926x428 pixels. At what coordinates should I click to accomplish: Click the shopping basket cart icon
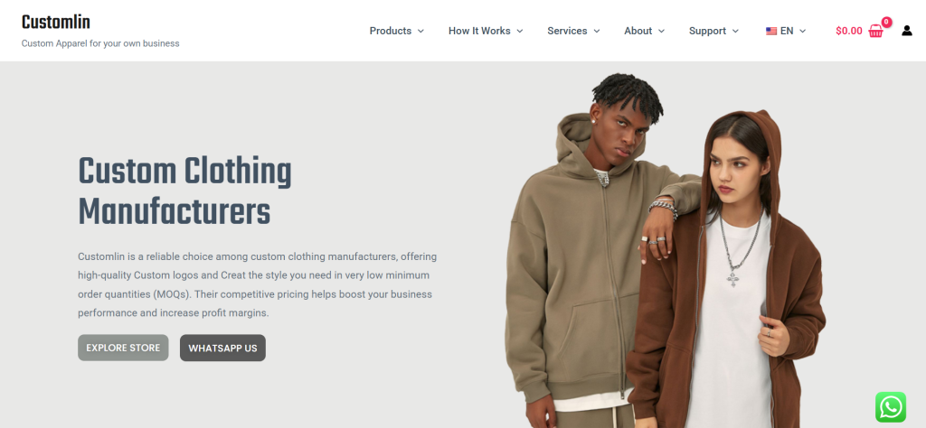[875, 32]
